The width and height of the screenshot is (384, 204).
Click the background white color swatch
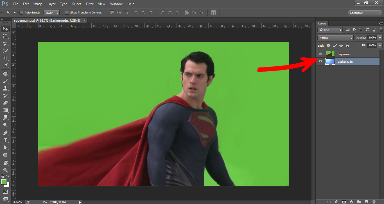(7, 185)
